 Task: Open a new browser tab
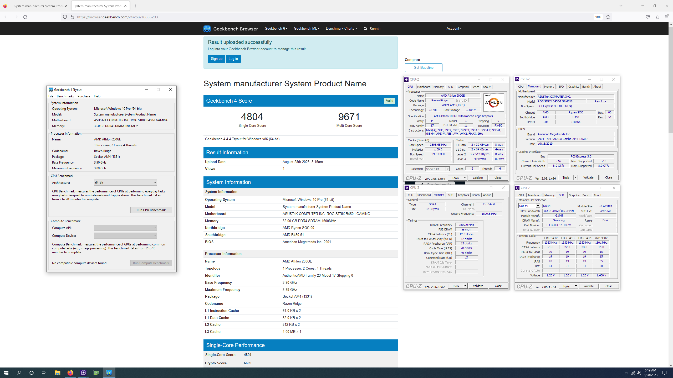pos(135,6)
